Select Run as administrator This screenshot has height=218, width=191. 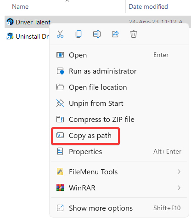pyautogui.click(x=119, y=71)
